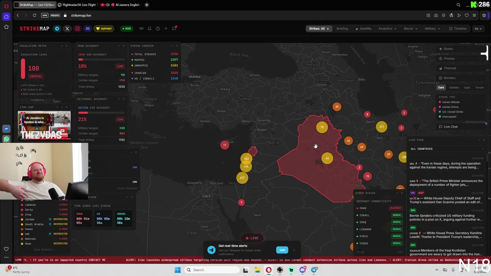This screenshot has height=276, width=491.
Task: Open File Explorer in Windows taskbar
Action: click(257, 270)
